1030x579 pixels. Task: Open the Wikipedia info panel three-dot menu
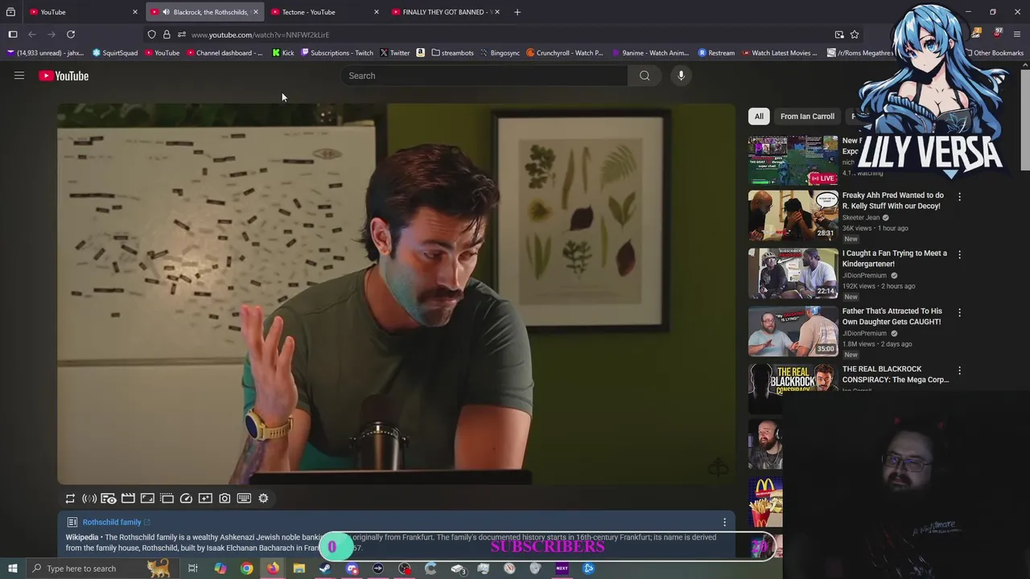(724, 523)
